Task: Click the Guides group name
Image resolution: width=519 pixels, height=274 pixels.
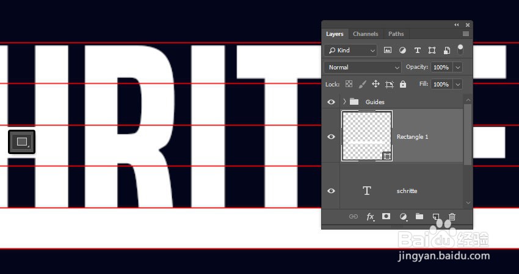Action: [x=375, y=102]
